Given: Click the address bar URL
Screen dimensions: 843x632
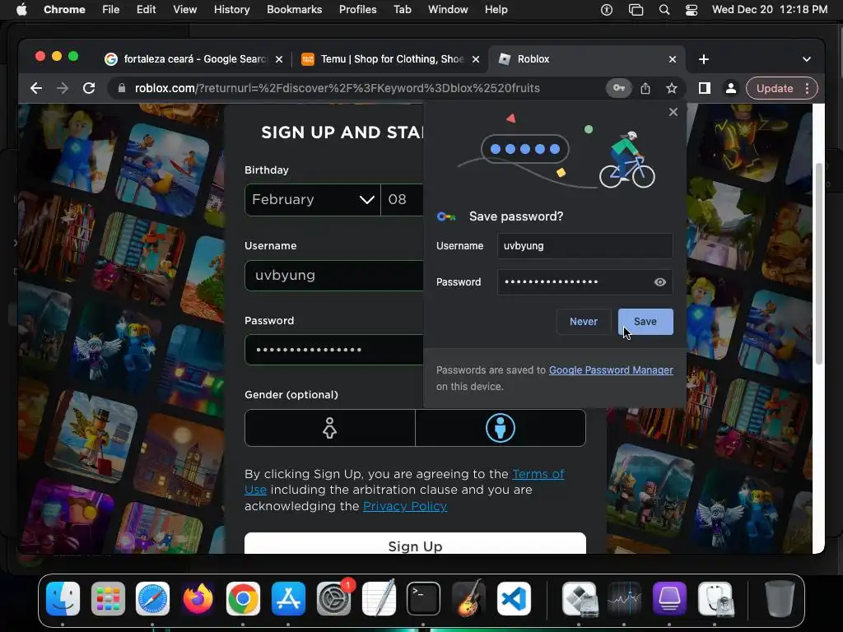Looking at the screenshot, I should pyautogui.click(x=337, y=88).
